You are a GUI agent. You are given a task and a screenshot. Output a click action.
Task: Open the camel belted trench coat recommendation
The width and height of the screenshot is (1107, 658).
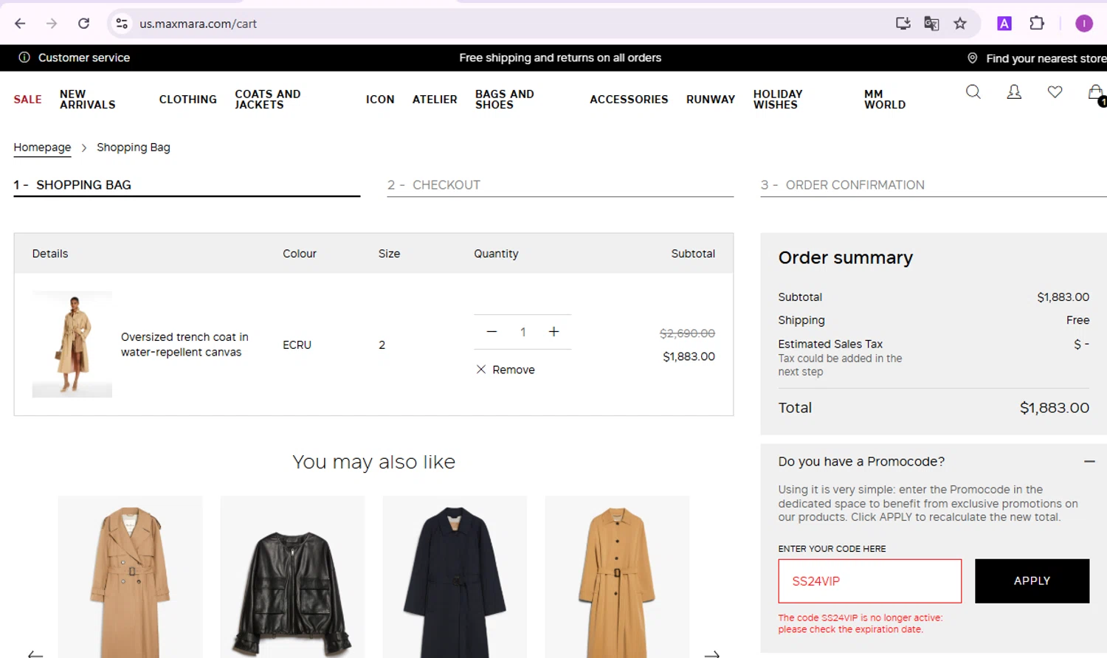(130, 577)
